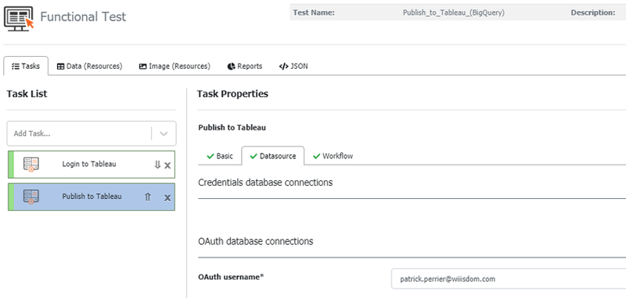Click the OAuth username input field
The width and height of the screenshot is (626, 298).
click(508, 279)
